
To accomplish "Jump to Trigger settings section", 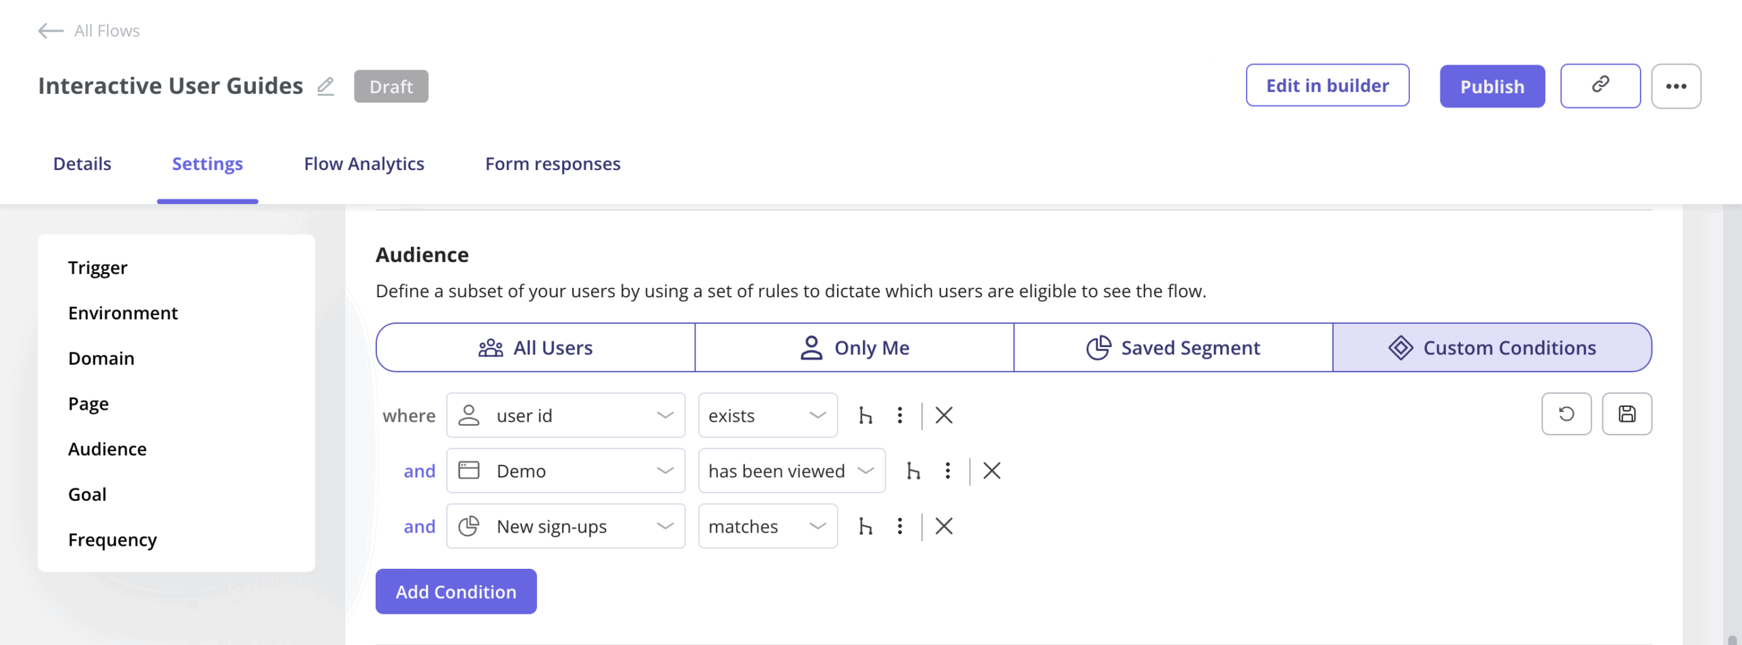I will [x=98, y=268].
